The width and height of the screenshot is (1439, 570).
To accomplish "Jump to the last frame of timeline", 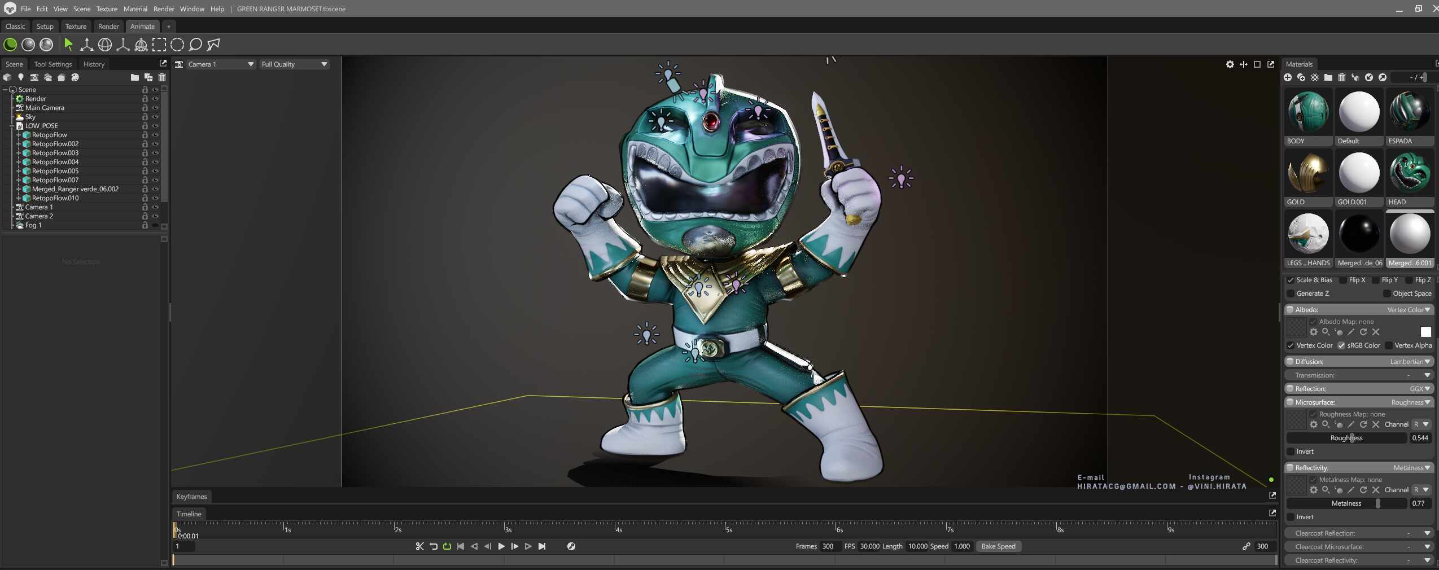I will tap(542, 546).
